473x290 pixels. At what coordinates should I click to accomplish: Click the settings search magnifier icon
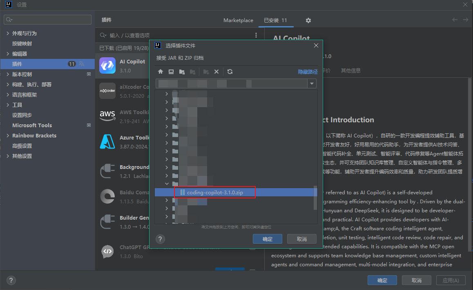9,20
